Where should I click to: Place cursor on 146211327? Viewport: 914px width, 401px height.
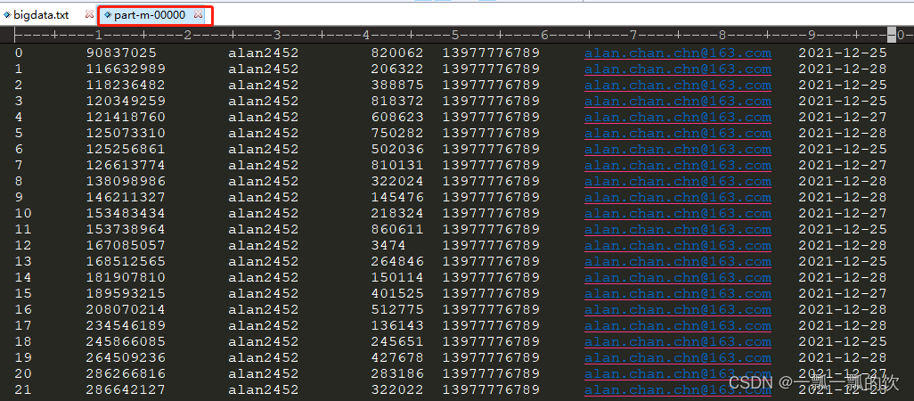pos(126,197)
